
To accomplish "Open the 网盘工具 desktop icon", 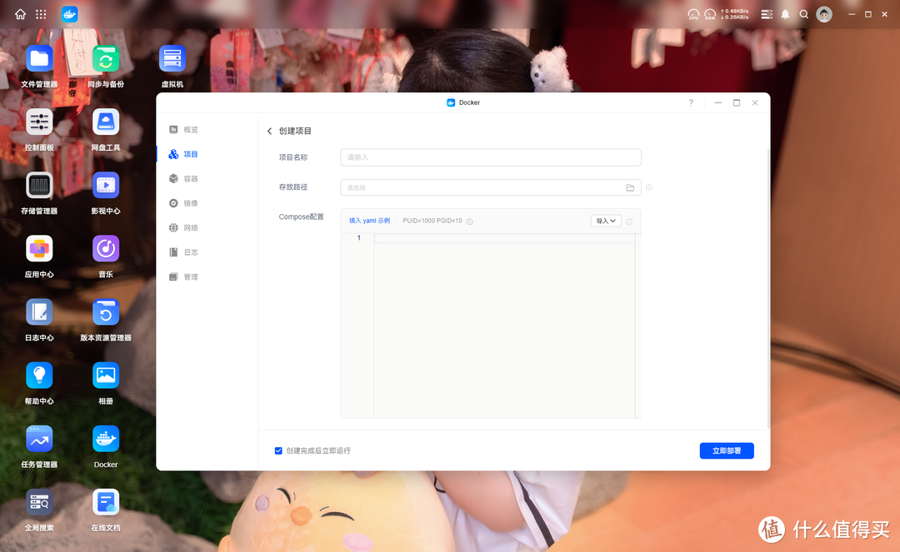I will coord(106,122).
